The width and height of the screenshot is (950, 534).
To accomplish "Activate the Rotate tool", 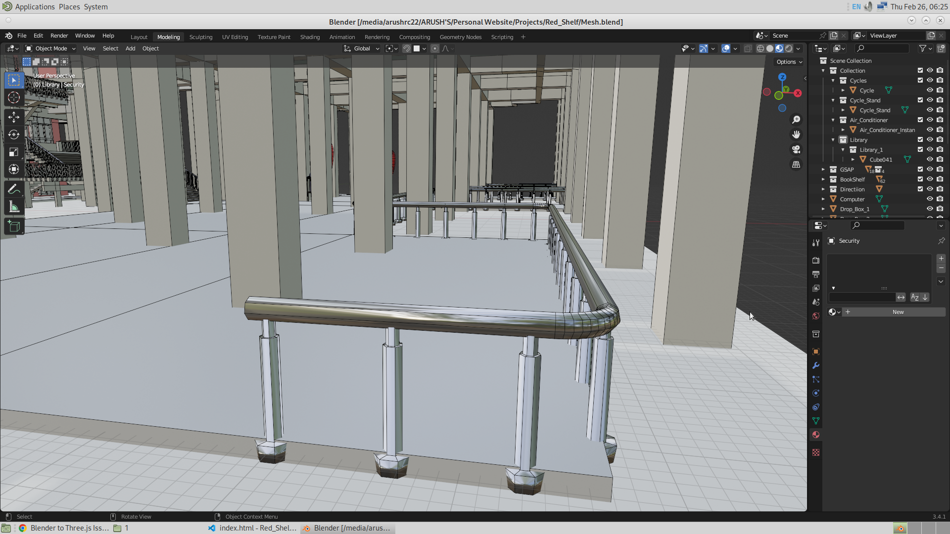I will (x=13, y=134).
